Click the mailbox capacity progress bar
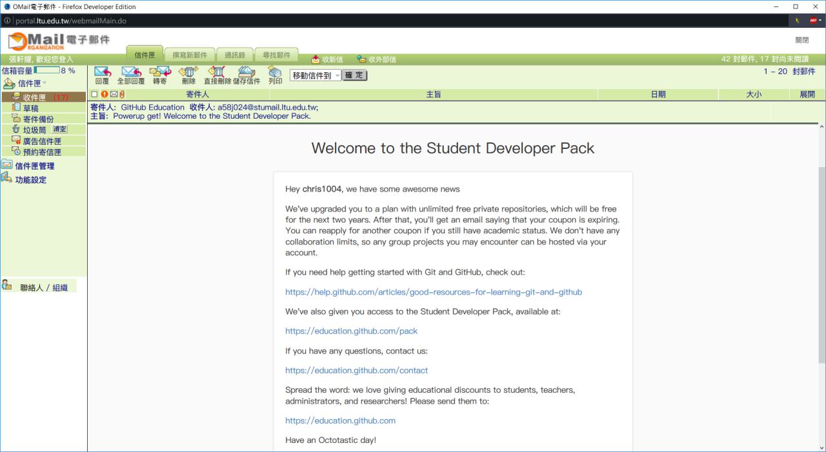 click(46, 70)
